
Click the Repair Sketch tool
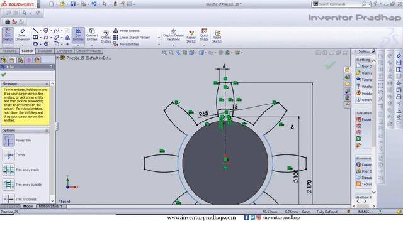pos(191,36)
